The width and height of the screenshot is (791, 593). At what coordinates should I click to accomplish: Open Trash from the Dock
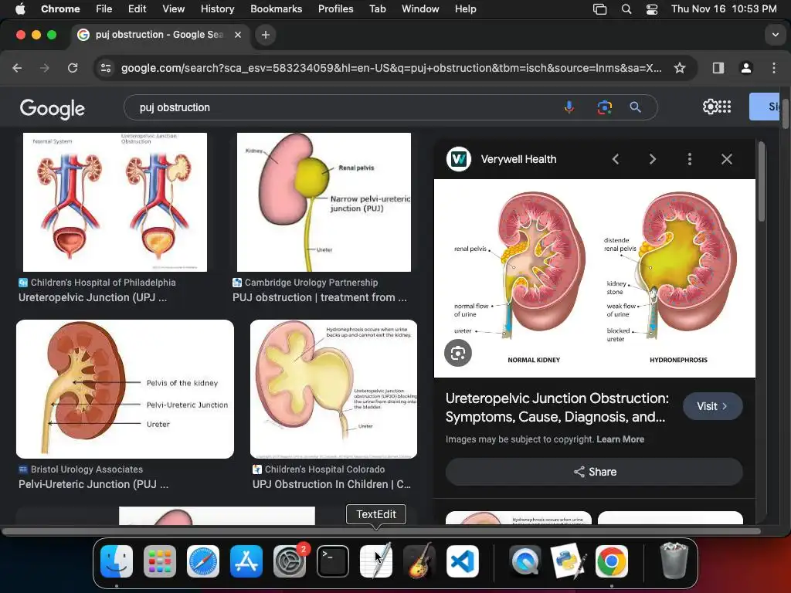pyautogui.click(x=674, y=561)
